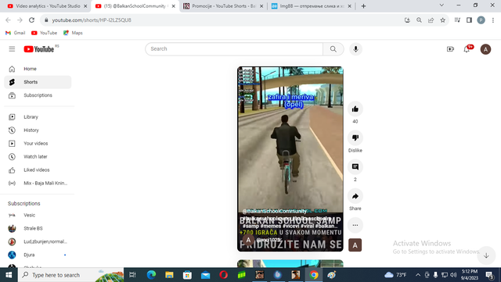
Task: Open History in sidebar
Action: 38,130
